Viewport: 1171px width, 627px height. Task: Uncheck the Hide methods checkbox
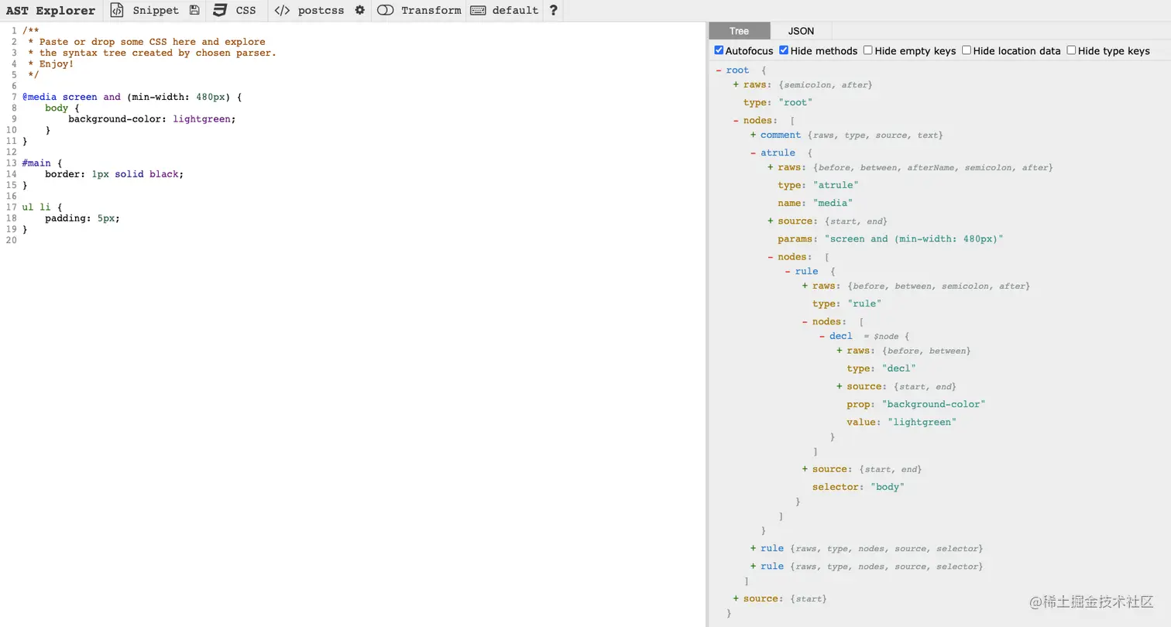[784, 50]
